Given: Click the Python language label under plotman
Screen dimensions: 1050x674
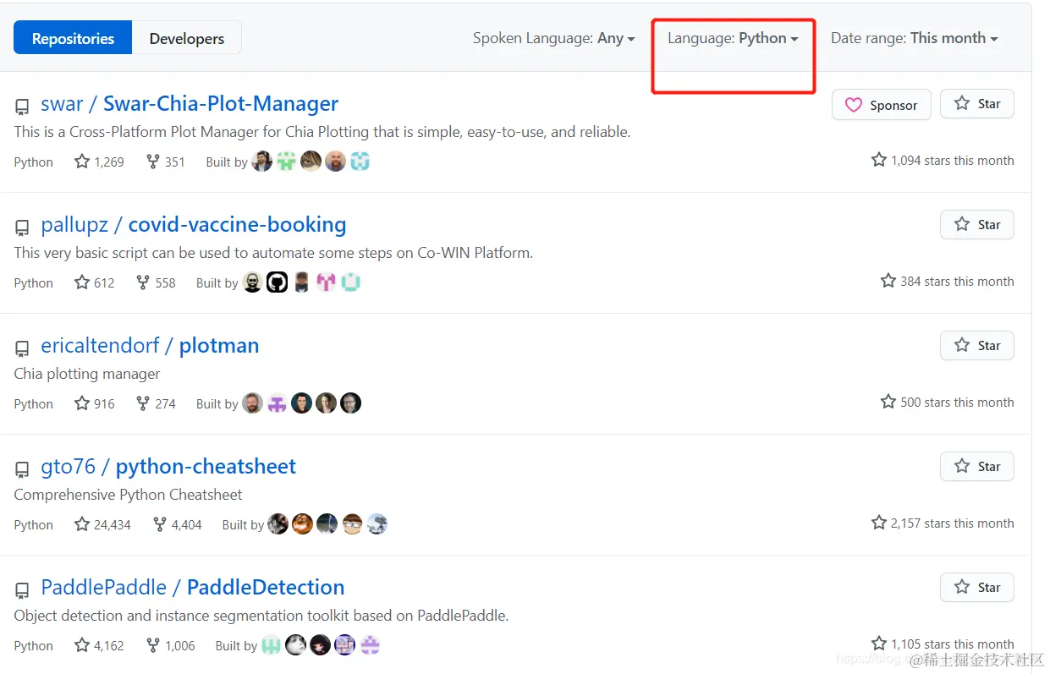Looking at the screenshot, I should coord(34,404).
